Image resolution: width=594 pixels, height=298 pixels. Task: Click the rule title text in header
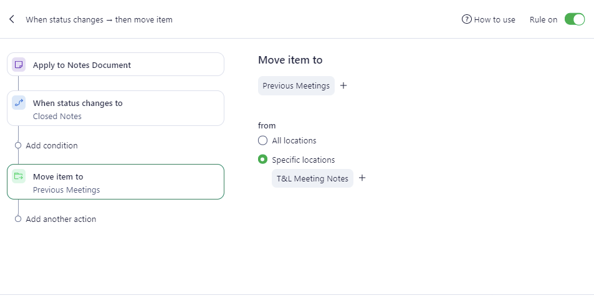coord(99,19)
